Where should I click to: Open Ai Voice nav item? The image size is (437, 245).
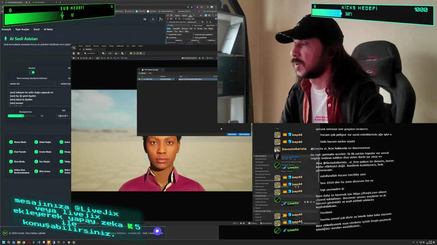(48, 29)
